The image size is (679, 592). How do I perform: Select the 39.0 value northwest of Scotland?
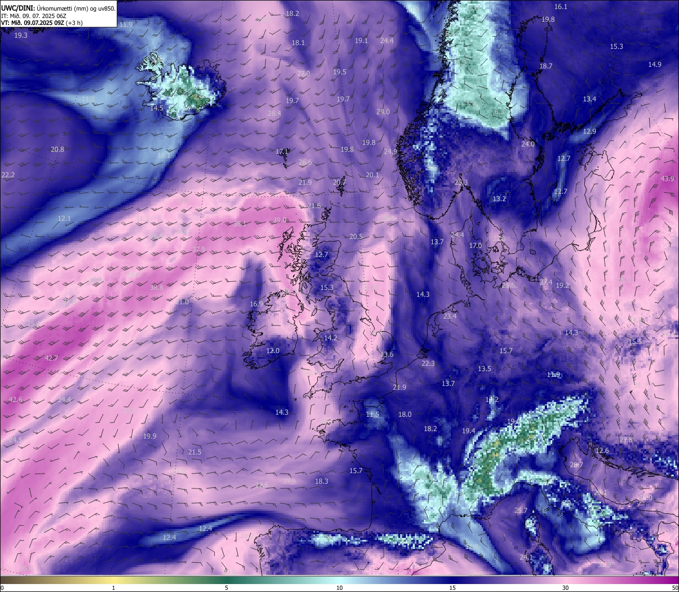tap(280, 220)
